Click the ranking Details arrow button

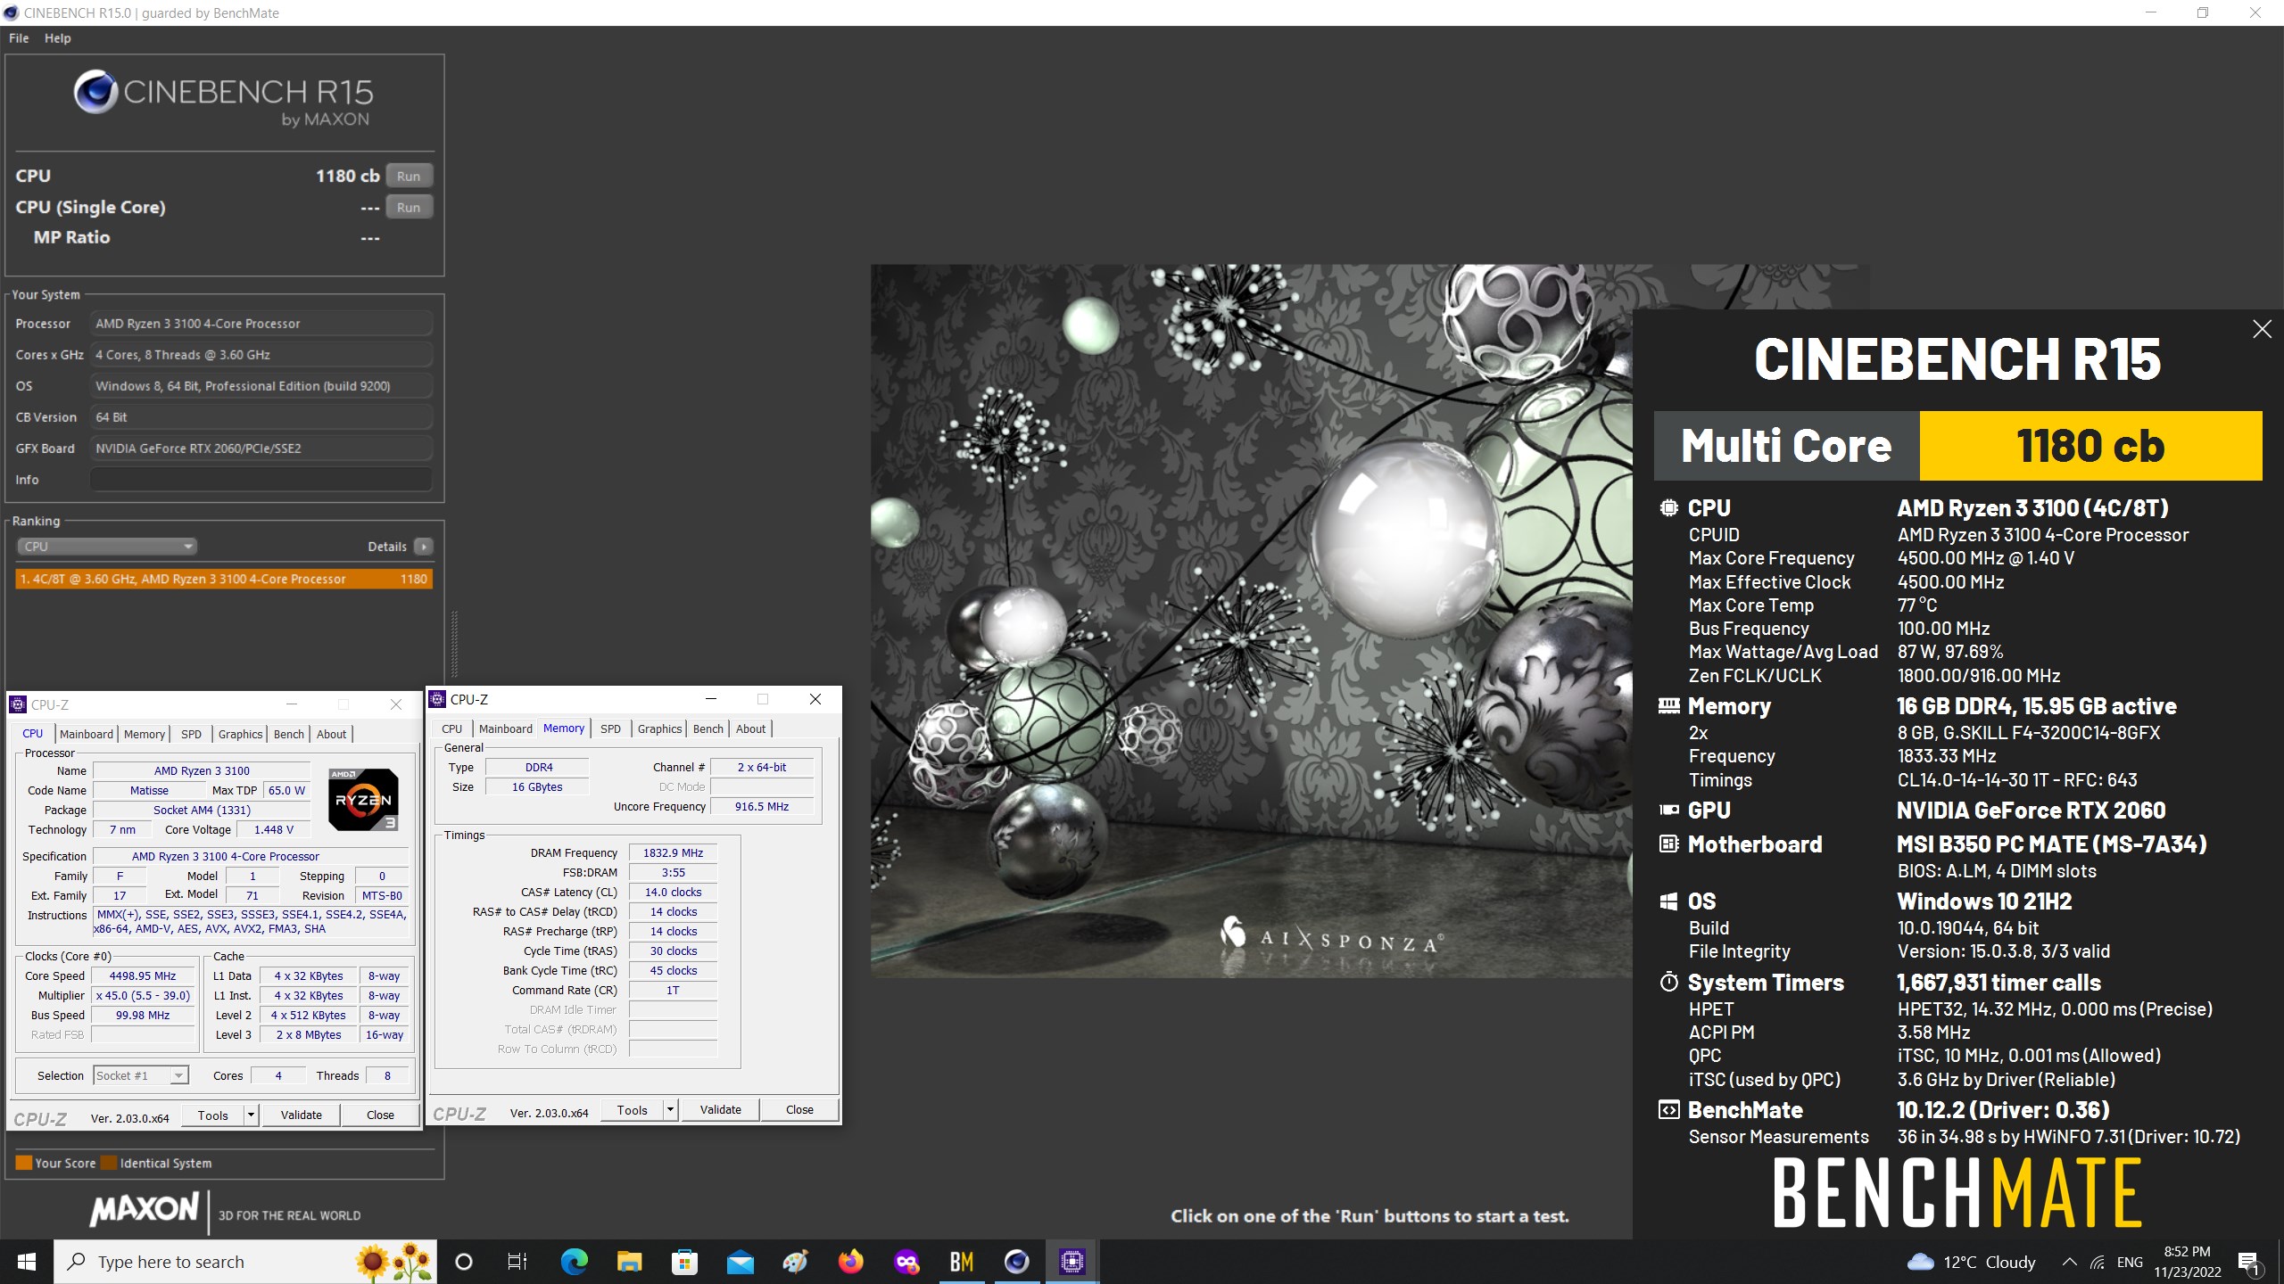click(x=424, y=547)
